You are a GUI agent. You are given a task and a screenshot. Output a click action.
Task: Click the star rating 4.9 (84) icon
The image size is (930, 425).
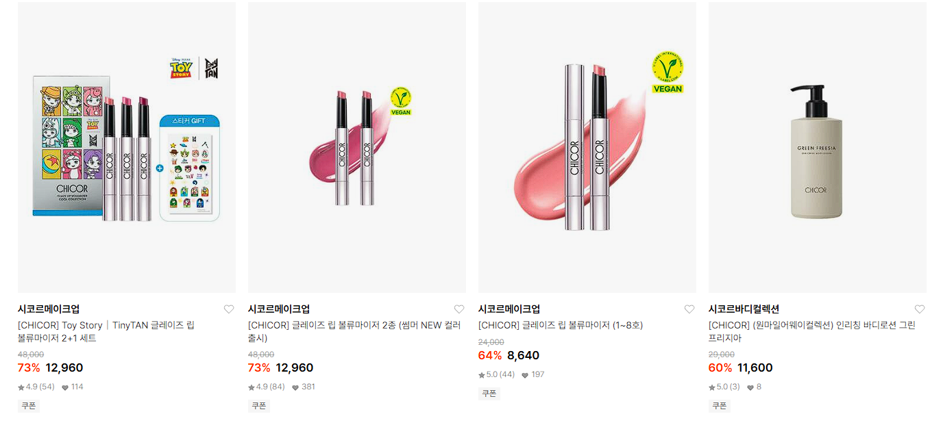click(252, 387)
